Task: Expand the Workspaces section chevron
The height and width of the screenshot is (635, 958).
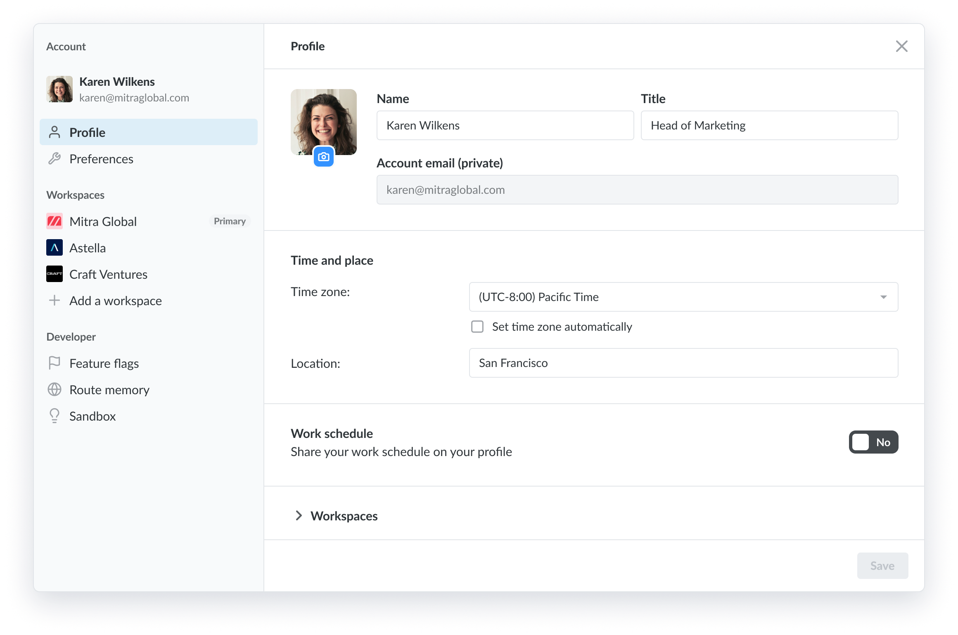Action: point(299,516)
